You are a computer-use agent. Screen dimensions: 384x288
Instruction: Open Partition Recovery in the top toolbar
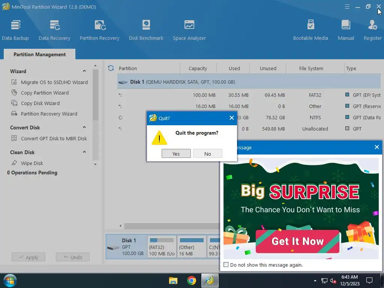click(99, 30)
